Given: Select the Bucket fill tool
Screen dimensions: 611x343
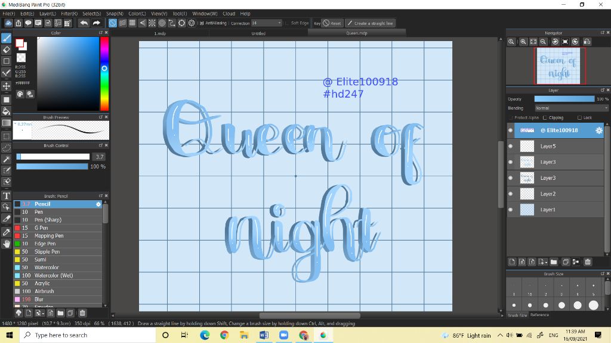Looking at the screenshot, I should pos(6,111).
